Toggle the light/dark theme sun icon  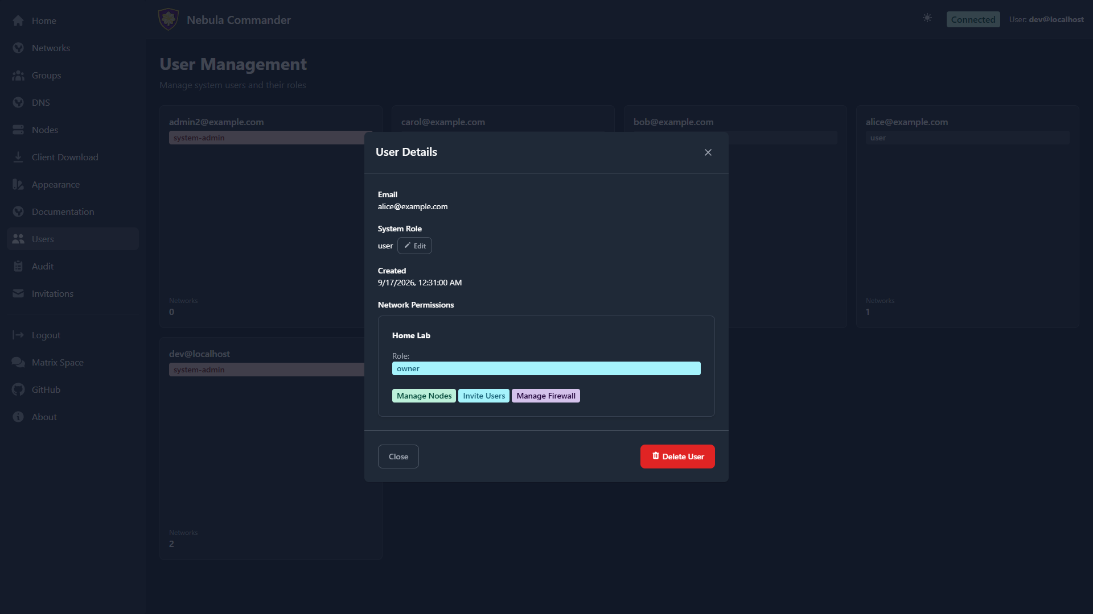(x=927, y=18)
